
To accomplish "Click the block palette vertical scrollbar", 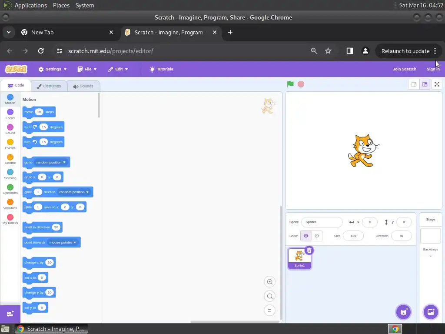I will pyautogui.click(x=99, y=105).
